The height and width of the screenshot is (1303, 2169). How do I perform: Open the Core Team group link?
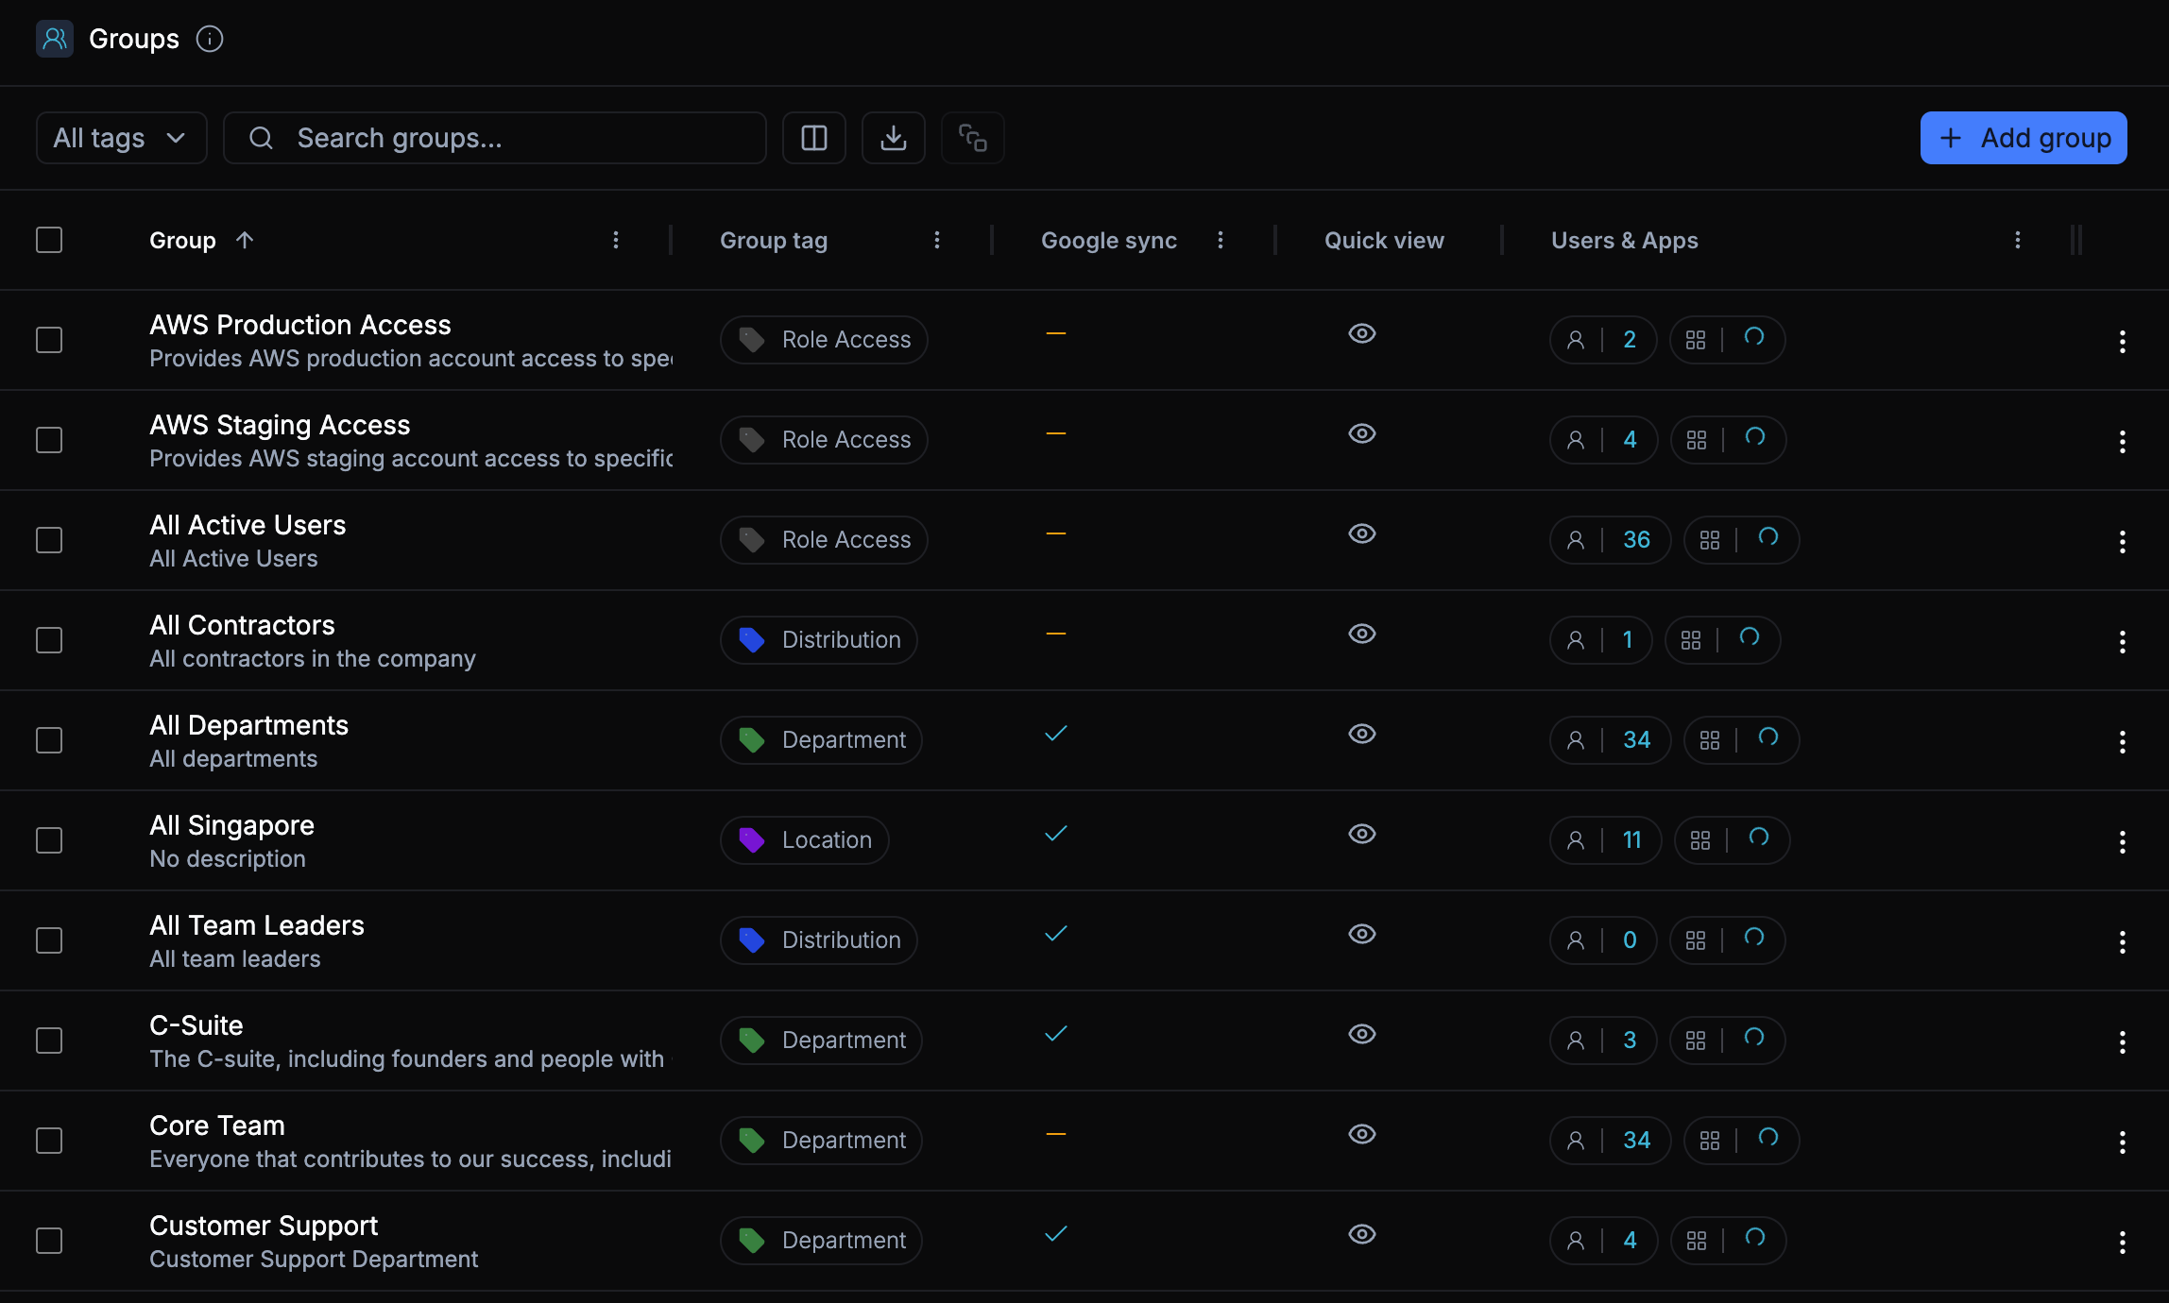point(217,1125)
